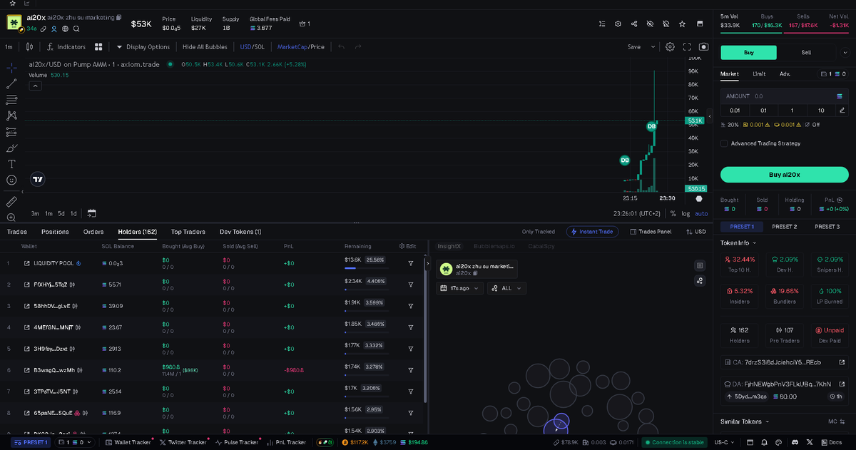This screenshot has width=856, height=450.
Task: Toggle Only Tracked filter
Action: point(539,232)
